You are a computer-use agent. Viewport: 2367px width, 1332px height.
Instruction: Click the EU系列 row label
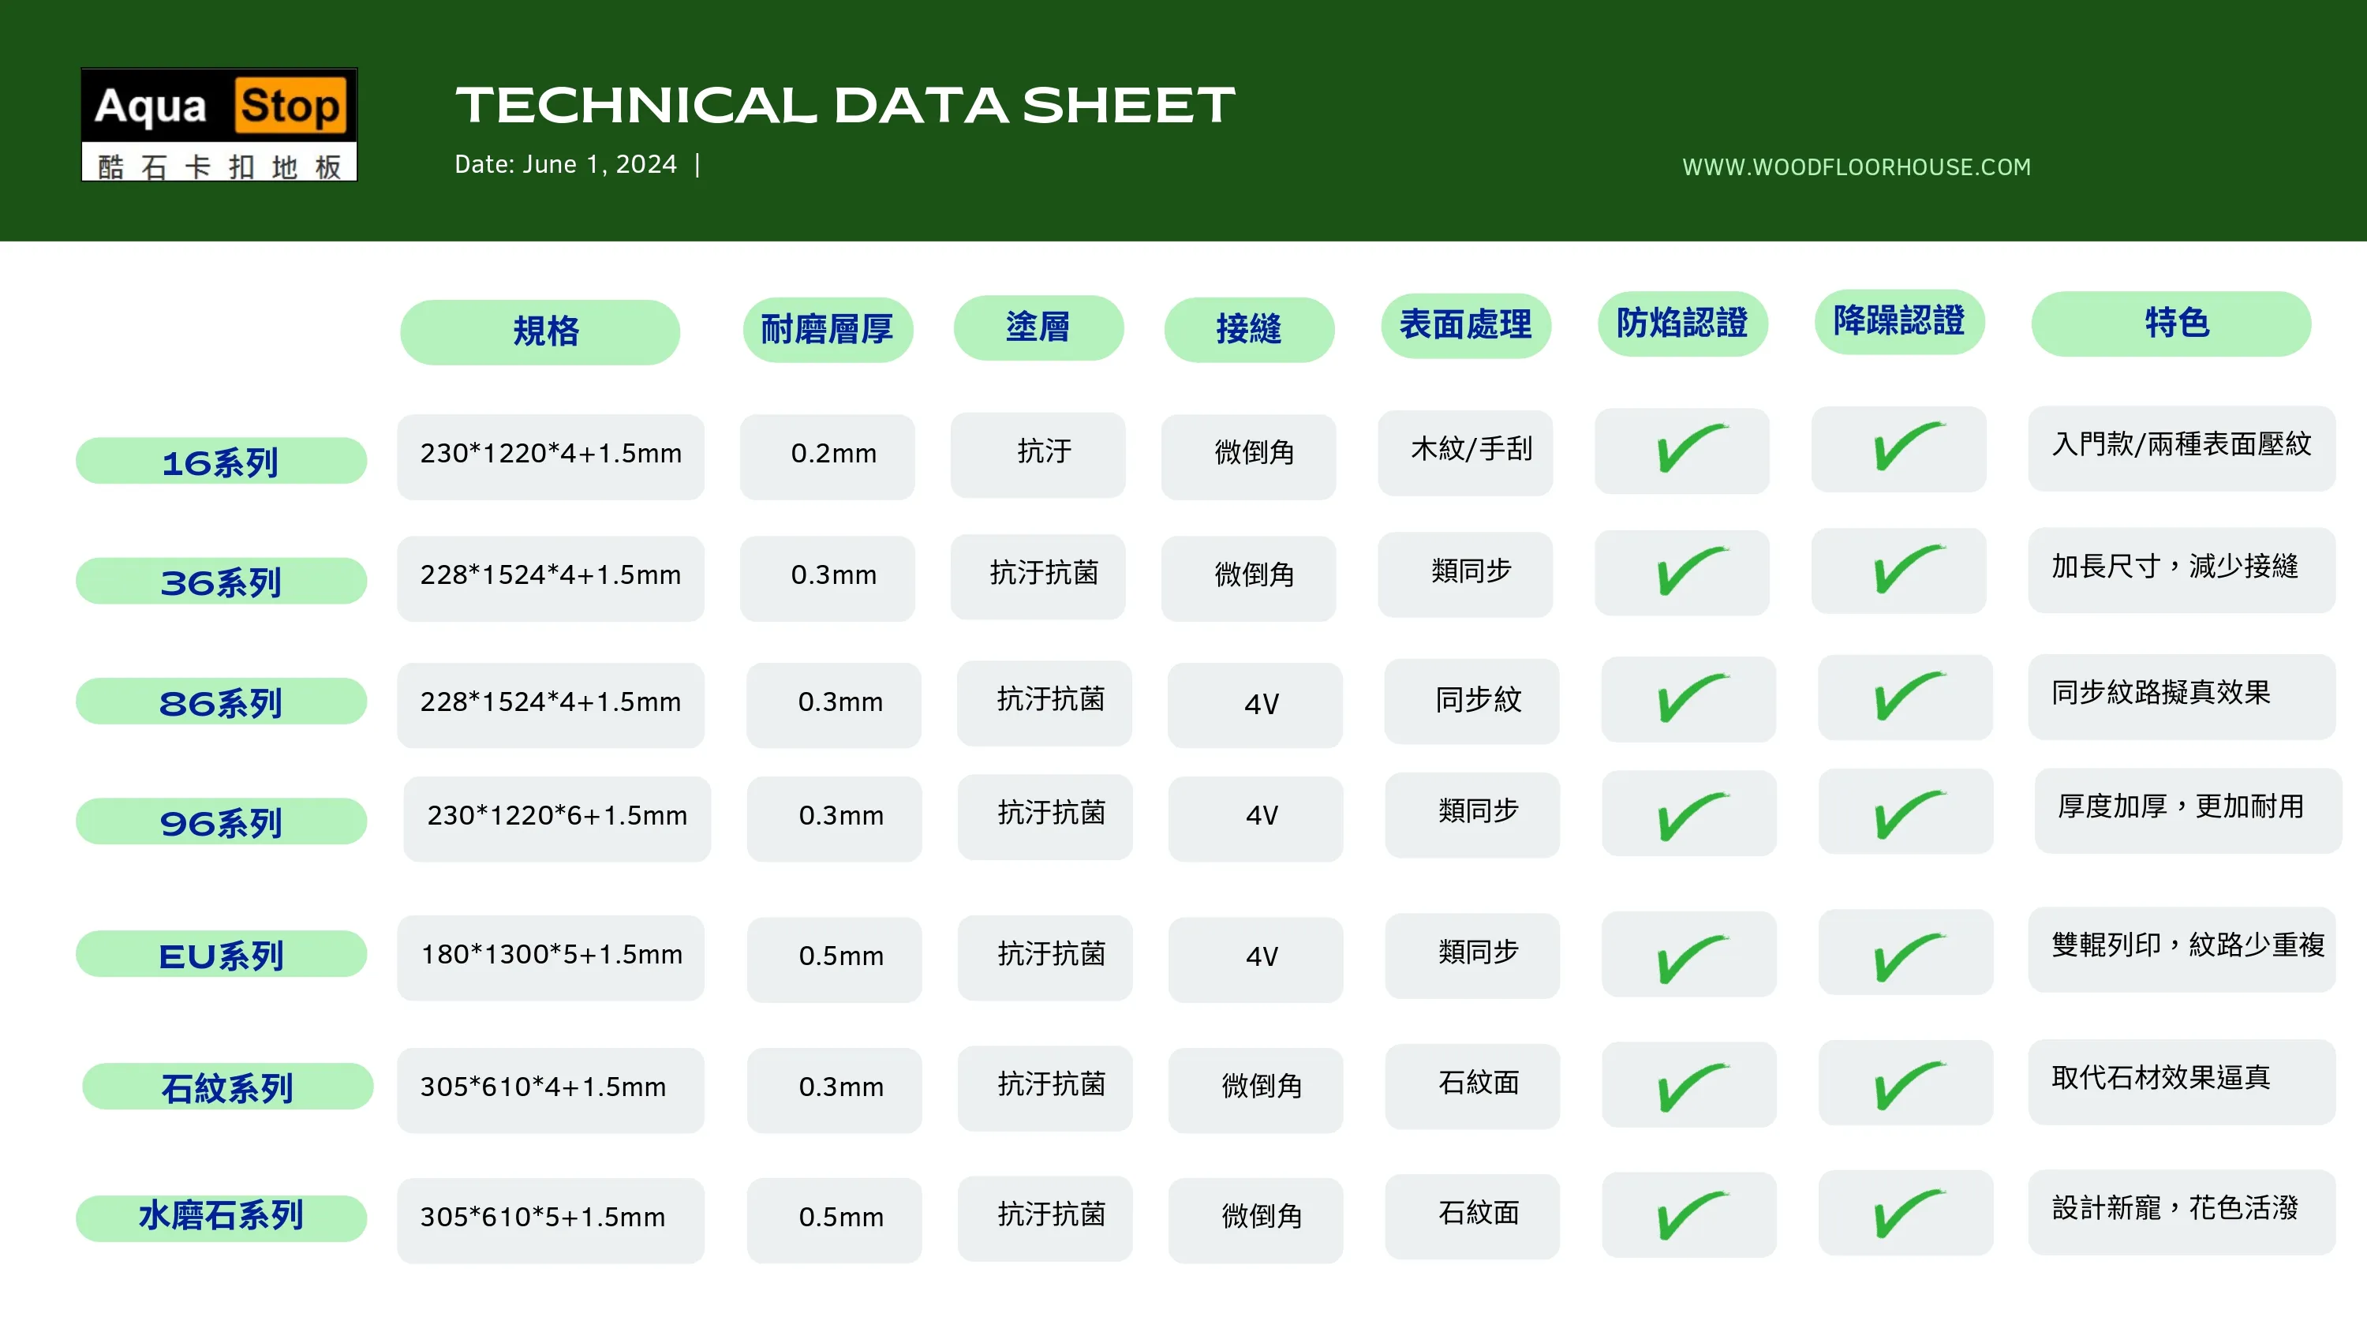222,955
